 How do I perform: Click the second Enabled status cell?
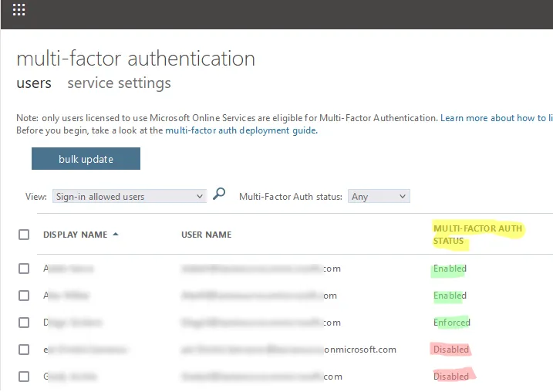click(x=450, y=296)
